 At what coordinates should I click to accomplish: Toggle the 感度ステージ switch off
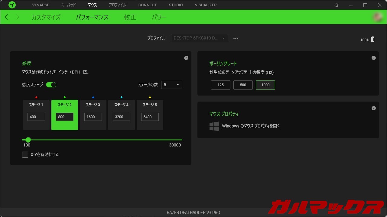51,85
